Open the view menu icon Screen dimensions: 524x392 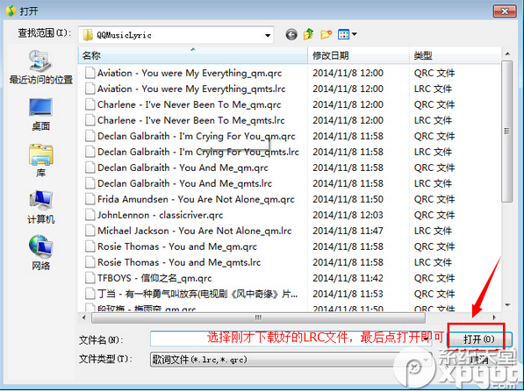click(x=343, y=34)
